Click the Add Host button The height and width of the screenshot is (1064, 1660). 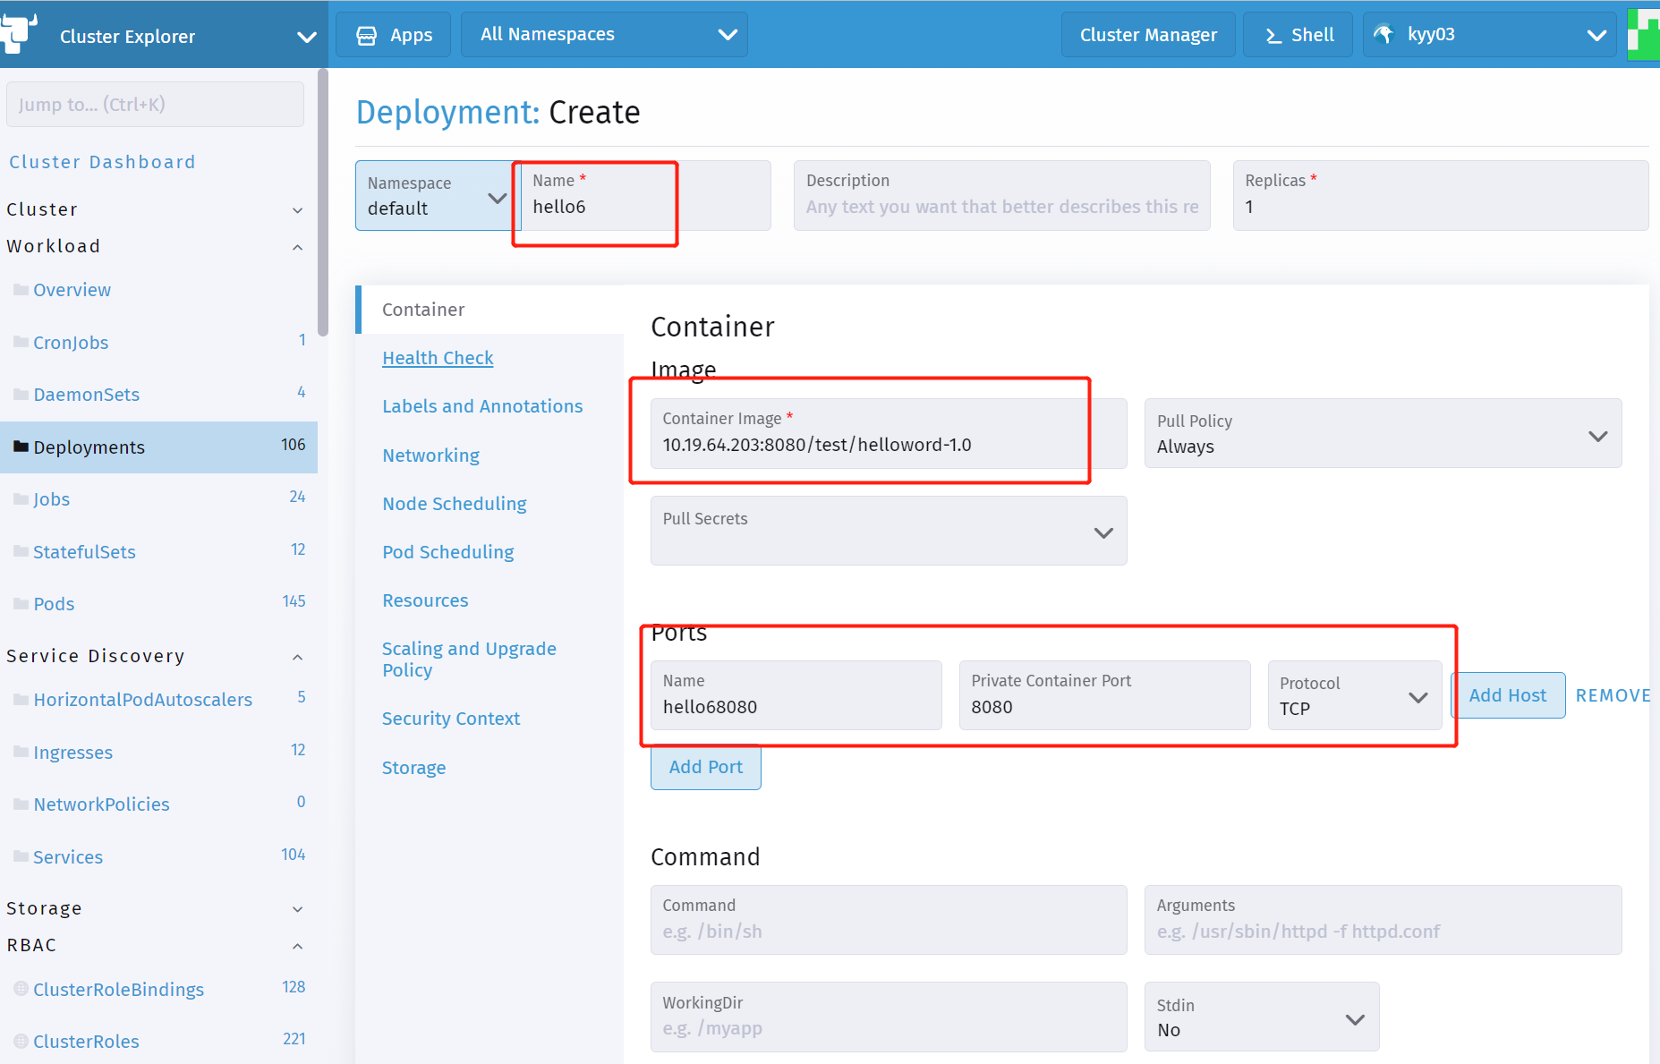point(1507,695)
